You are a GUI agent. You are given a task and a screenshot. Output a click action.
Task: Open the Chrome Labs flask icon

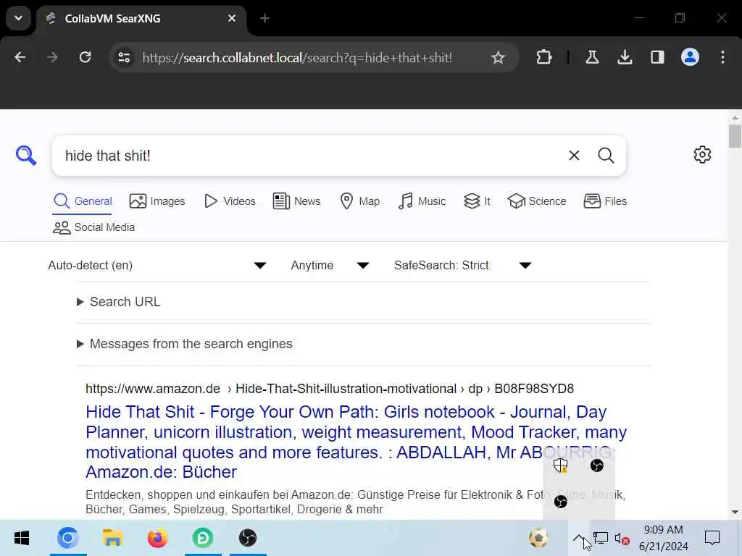tap(592, 57)
